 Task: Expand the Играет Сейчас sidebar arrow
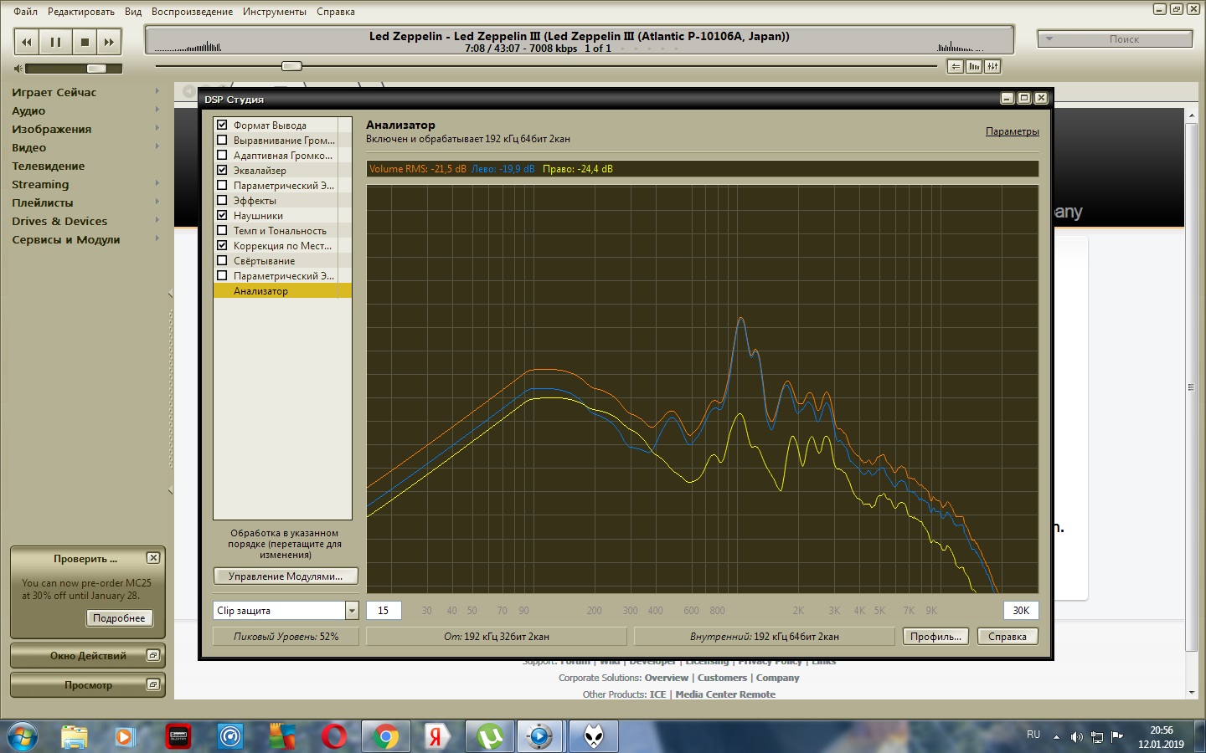(x=157, y=91)
